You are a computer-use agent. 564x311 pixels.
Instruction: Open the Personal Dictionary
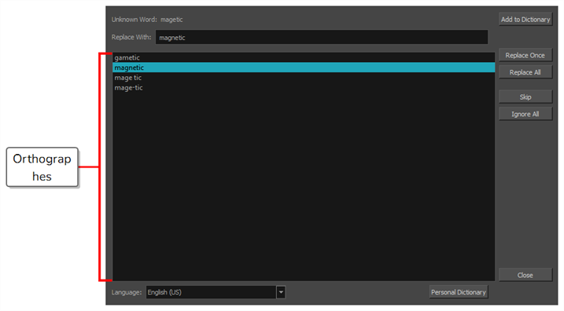(x=459, y=292)
